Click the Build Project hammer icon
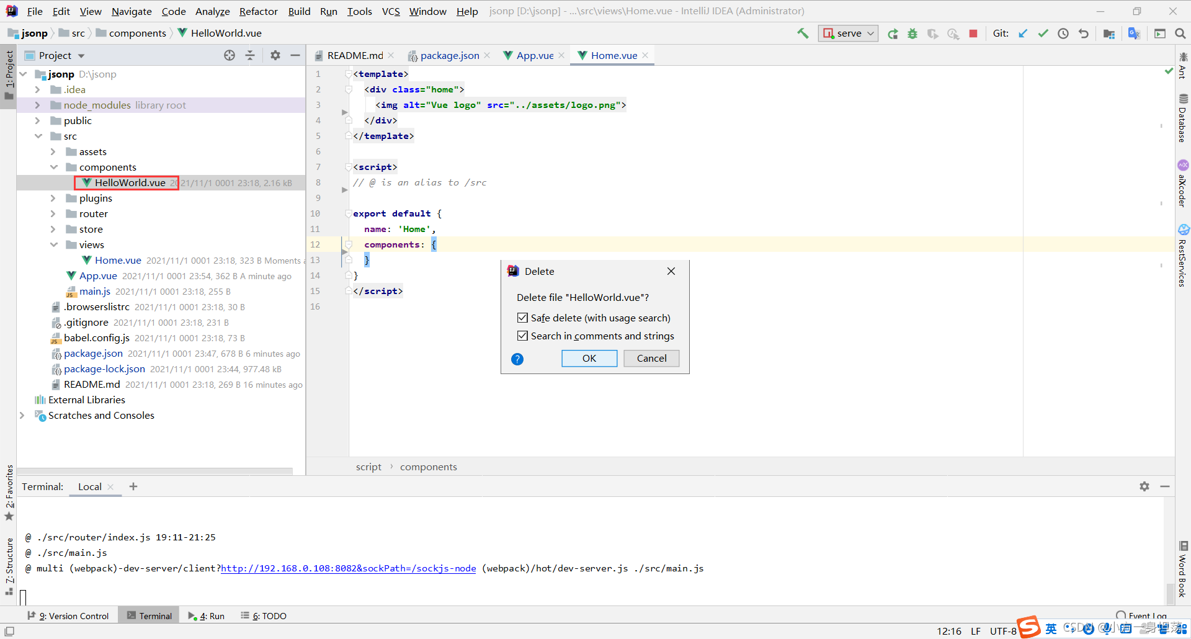This screenshot has width=1191, height=639. 803,34
